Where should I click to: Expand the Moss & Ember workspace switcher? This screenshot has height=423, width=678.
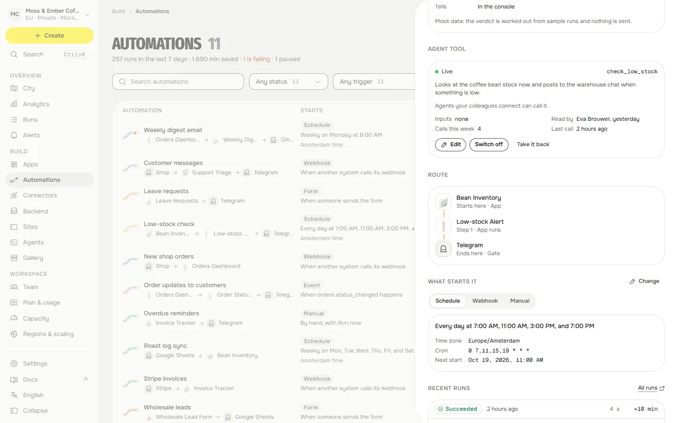[49, 15]
